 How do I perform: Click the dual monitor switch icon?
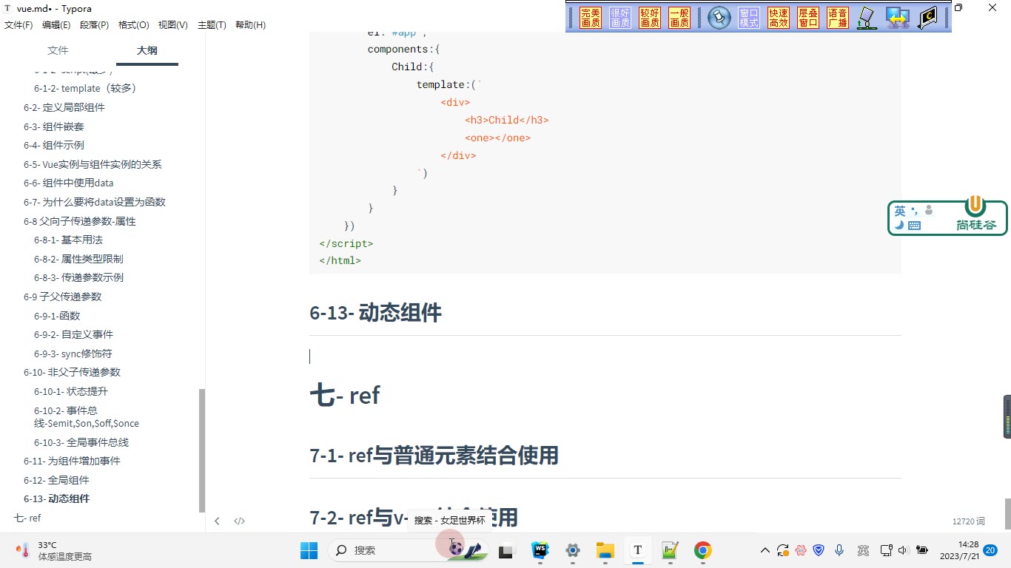tap(898, 18)
